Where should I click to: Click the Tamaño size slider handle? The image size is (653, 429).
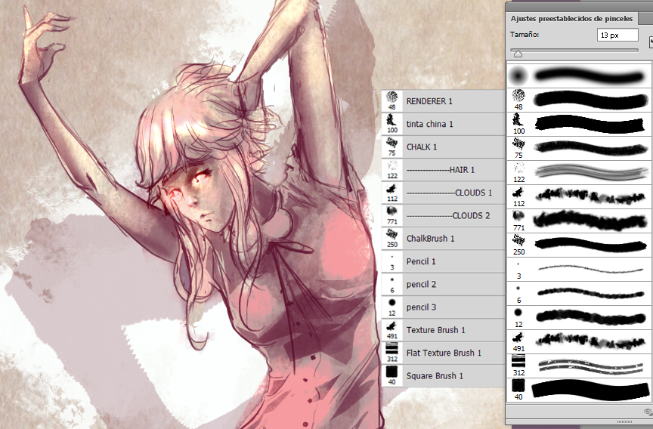click(518, 54)
